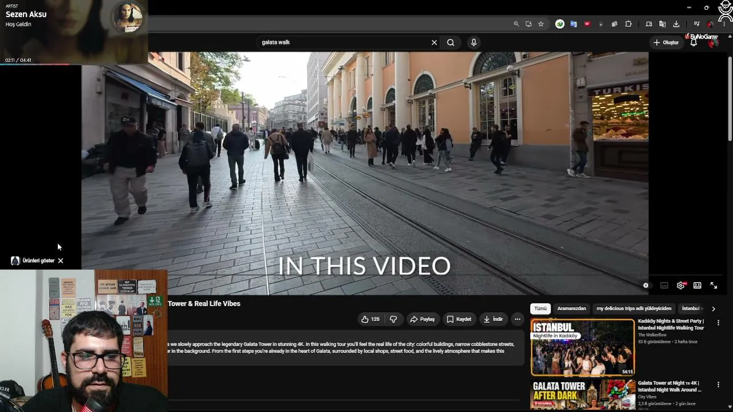Open 'Galata Tower at Night' title link
Screen dimensions: 733x412
pos(669,386)
